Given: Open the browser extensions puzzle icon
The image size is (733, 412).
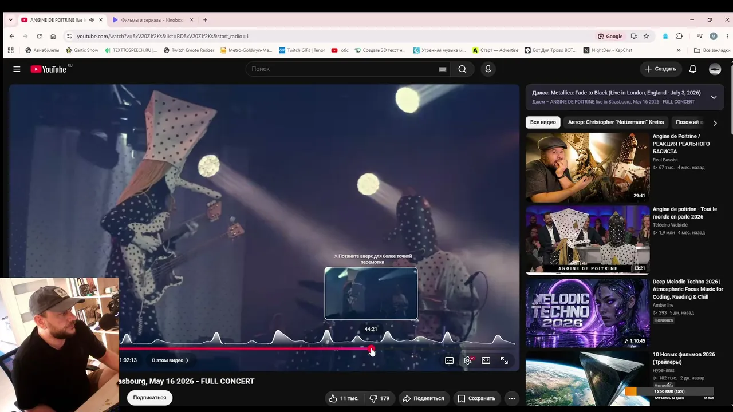Looking at the screenshot, I should pyautogui.click(x=680, y=36).
